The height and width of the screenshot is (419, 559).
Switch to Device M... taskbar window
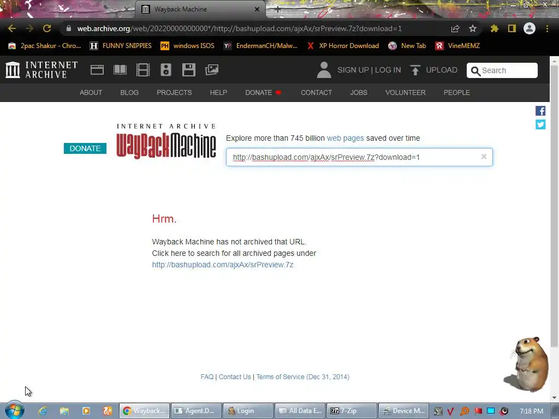click(403, 411)
